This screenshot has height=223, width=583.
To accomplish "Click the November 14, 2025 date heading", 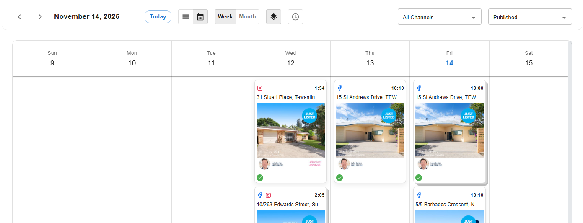I will (87, 17).
